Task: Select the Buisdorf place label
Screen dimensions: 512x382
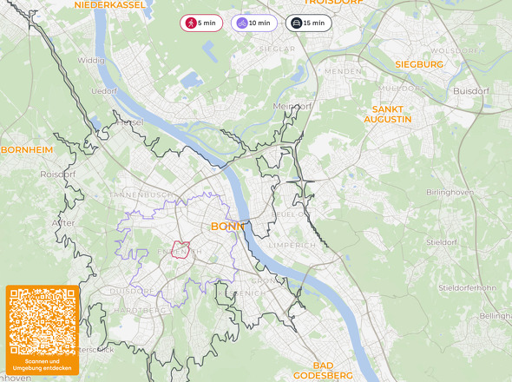Action: point(471,91)
